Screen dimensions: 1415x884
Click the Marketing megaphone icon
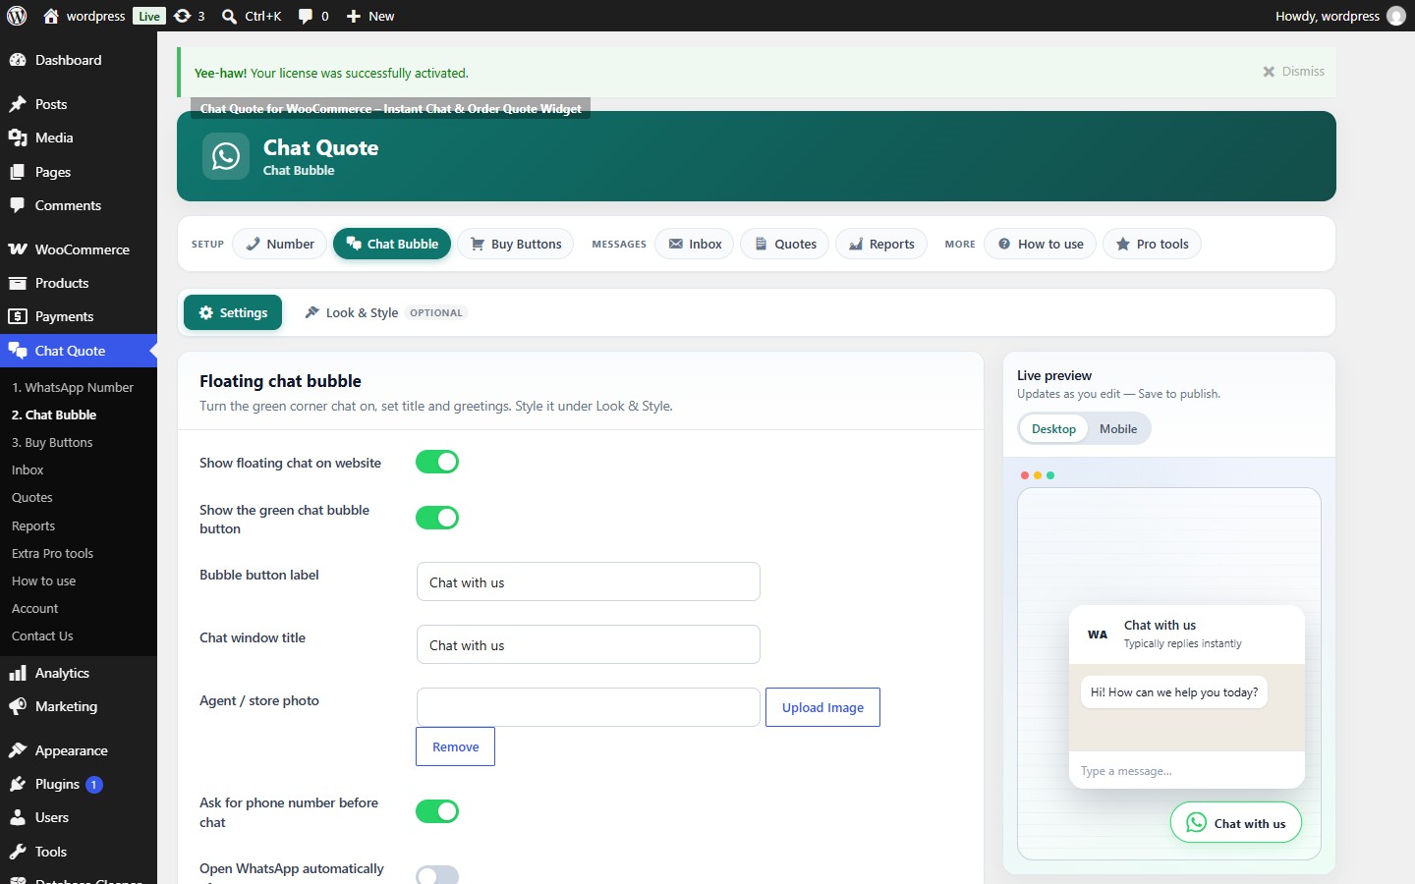[18, 706]
